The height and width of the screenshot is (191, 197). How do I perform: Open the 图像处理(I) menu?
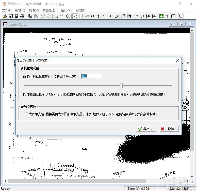(x=50, y=10)
